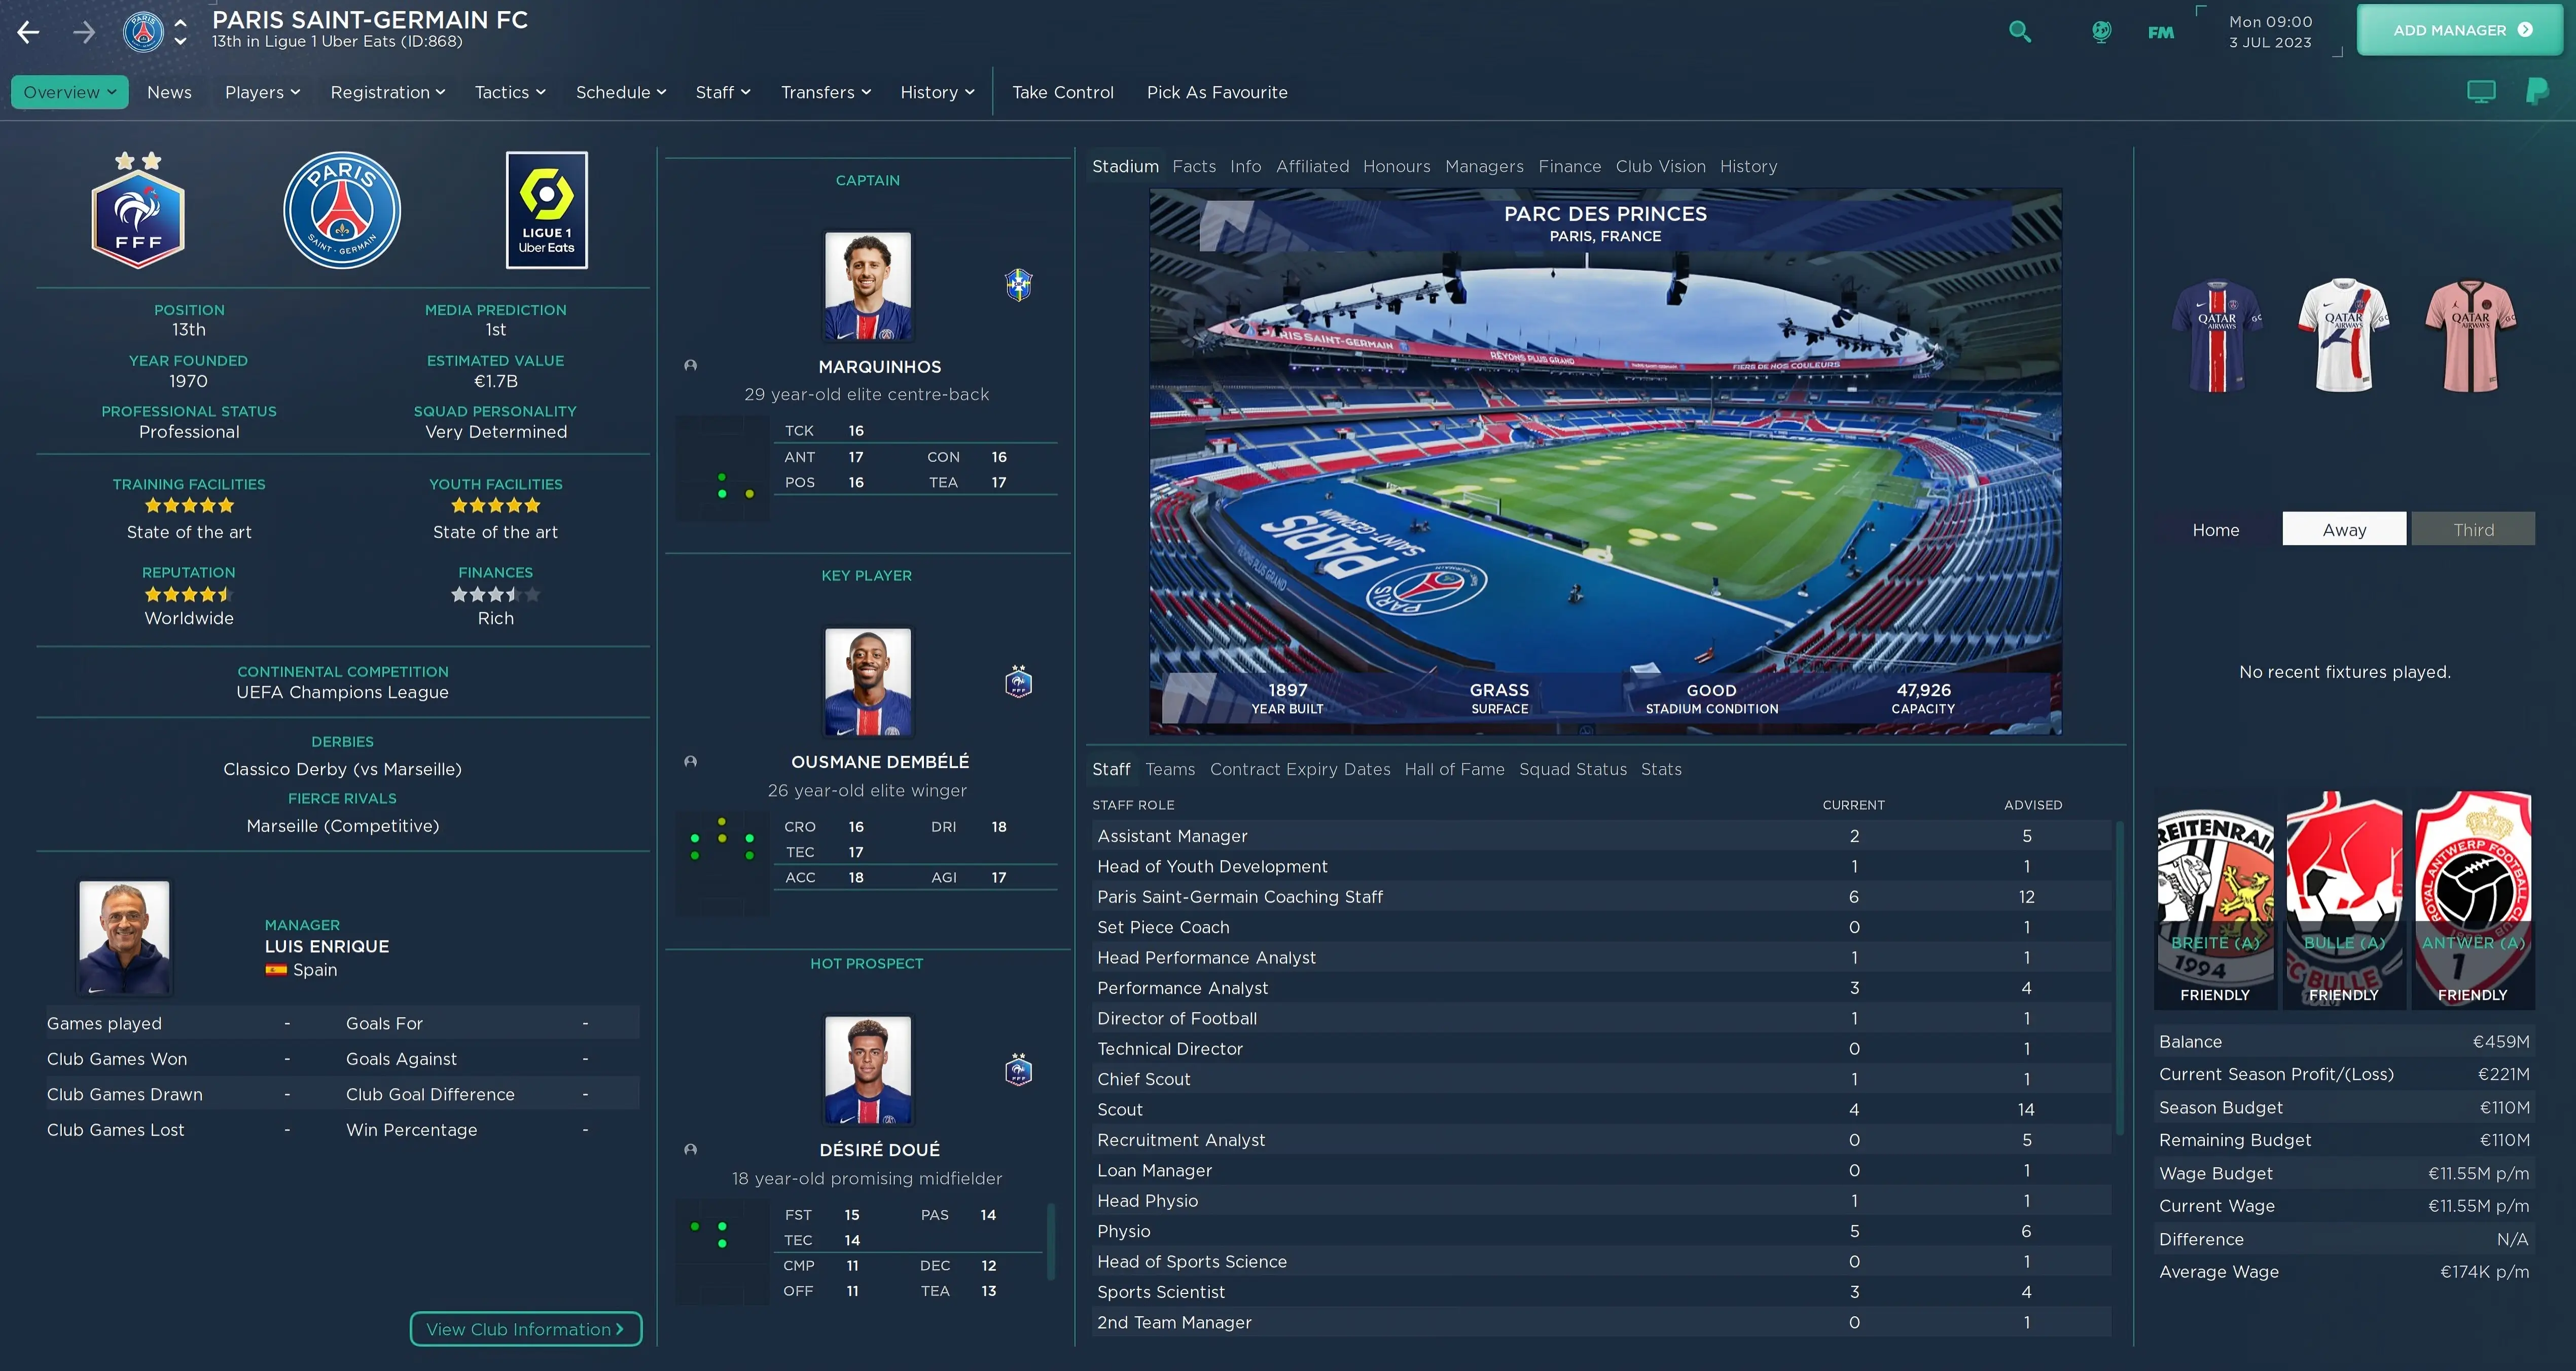Open Désiré Doué player name link
The width and height of the screenshot is (2576, 1371).
point(880,1150)
